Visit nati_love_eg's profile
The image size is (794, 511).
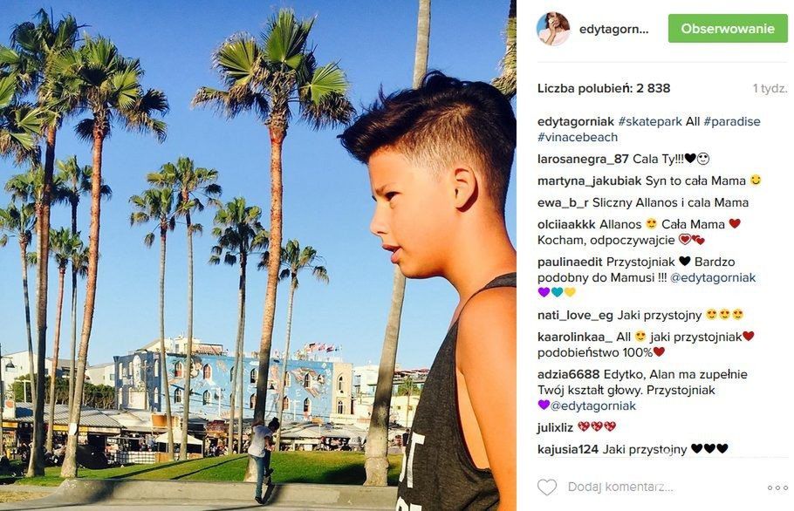coord(575,315)
